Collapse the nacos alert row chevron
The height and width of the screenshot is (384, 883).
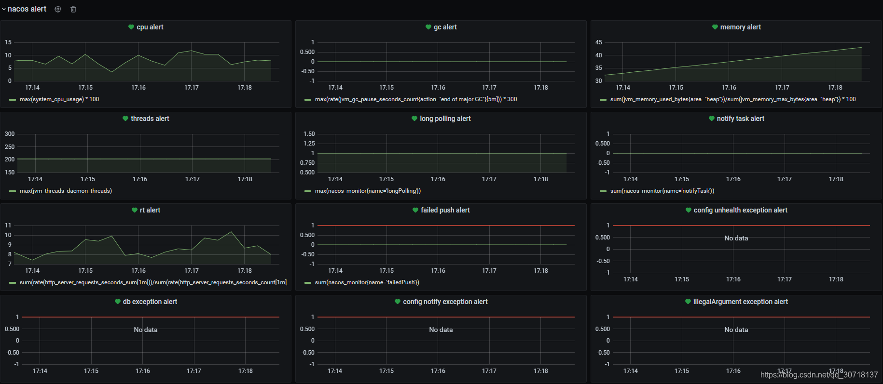(4, 9)
